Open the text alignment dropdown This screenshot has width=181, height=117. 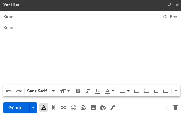(x=125, y=91)
